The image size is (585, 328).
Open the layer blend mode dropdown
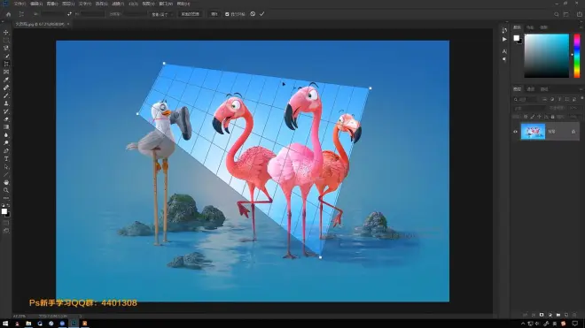click(530, 109)
